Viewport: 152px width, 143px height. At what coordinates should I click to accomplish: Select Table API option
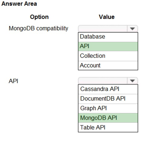pos(108,127)
